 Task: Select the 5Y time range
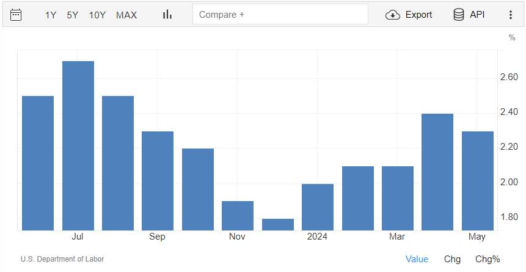(x=73, y=15)
